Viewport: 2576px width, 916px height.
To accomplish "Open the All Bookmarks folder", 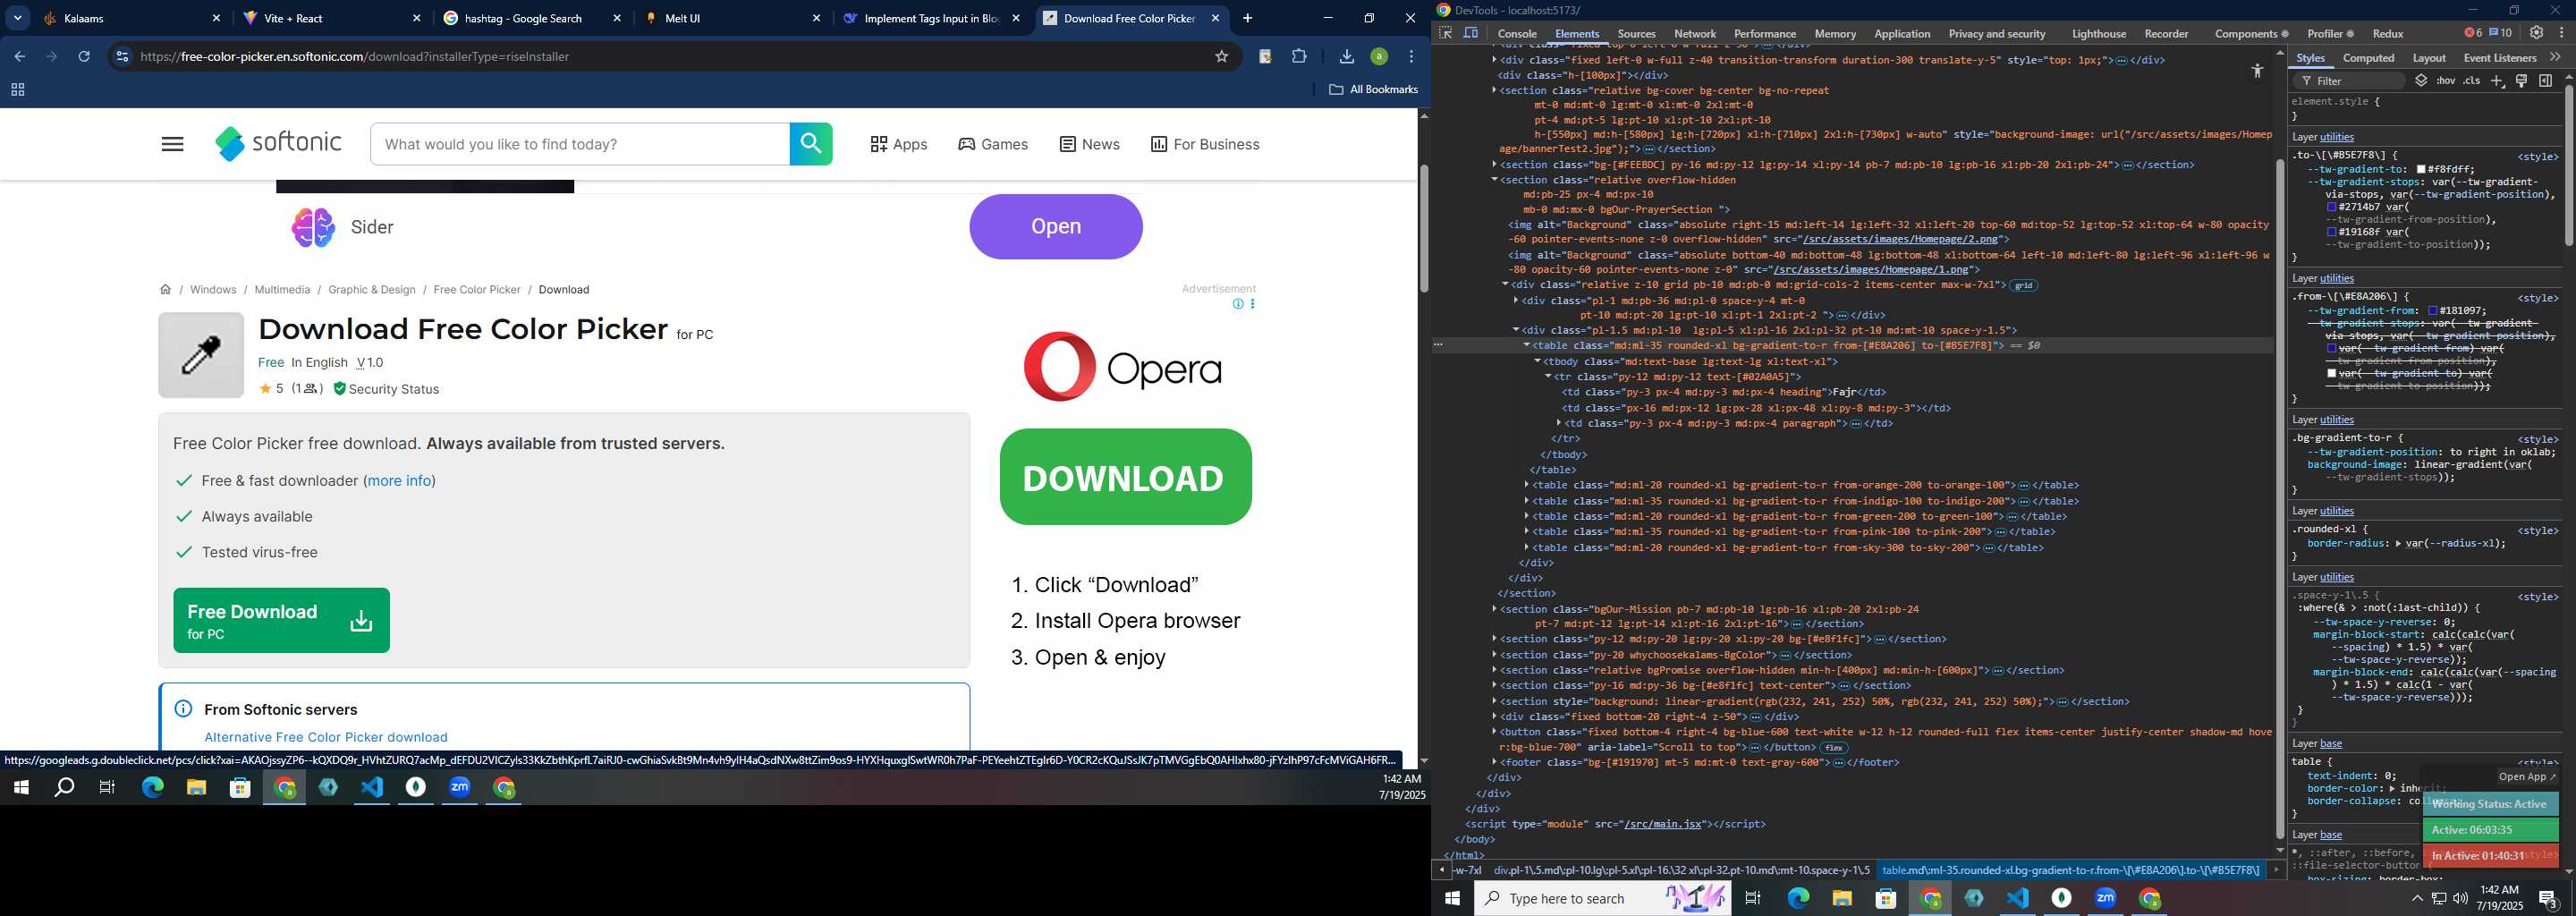I will tap(1373, 90).
